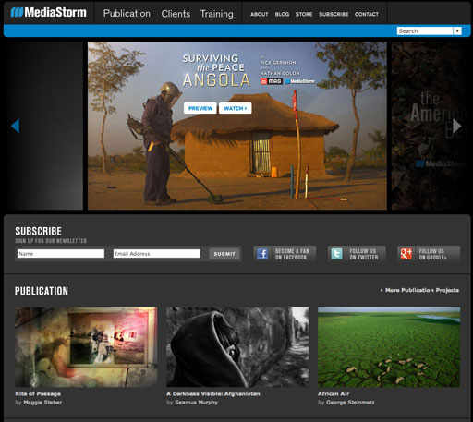473x422 pixels.
Task: Click the Watch button on Angola slide
Action: point(236,108)
